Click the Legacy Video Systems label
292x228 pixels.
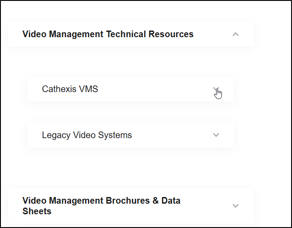click(x=87, y=135)
